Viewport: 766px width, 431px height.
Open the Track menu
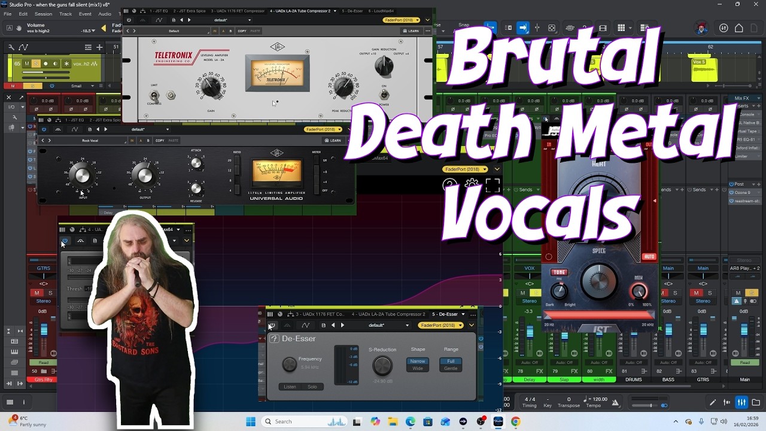[x=65, y=14]
